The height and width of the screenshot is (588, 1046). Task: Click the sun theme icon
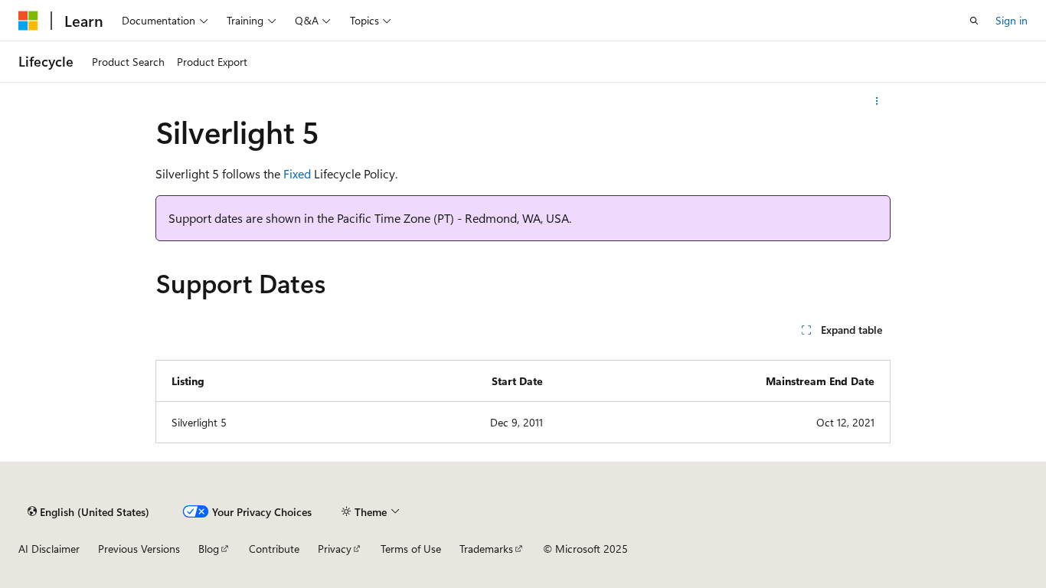346,511
